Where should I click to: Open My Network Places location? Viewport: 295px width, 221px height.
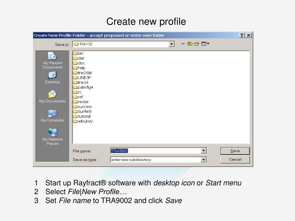pos(52,137)
